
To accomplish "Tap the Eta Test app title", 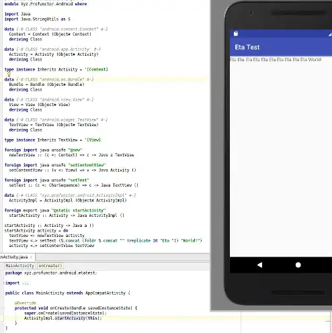I will 247,47.
